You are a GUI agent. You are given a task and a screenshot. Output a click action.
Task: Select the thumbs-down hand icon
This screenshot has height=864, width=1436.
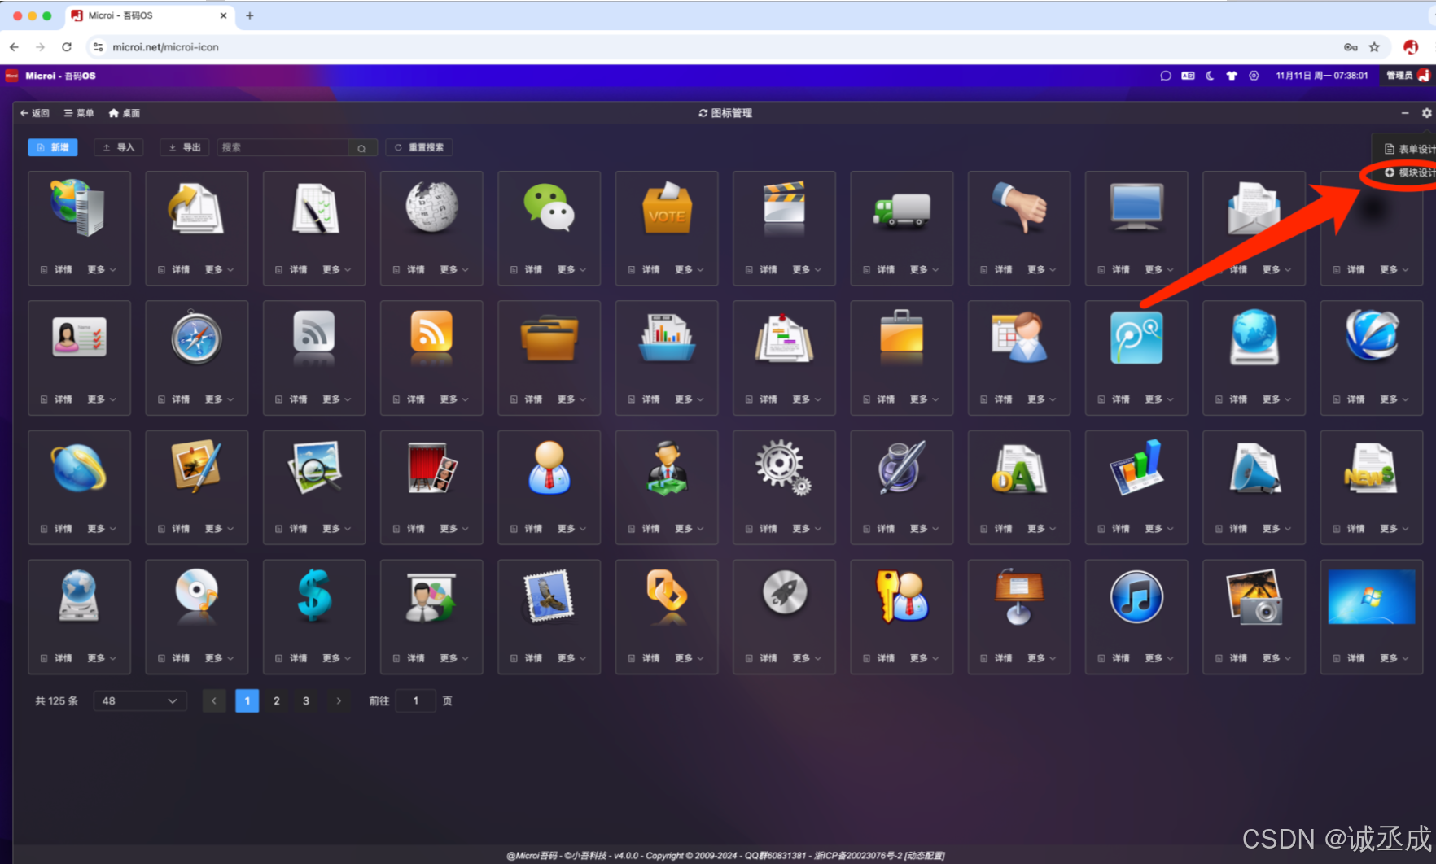(1019, 207)
